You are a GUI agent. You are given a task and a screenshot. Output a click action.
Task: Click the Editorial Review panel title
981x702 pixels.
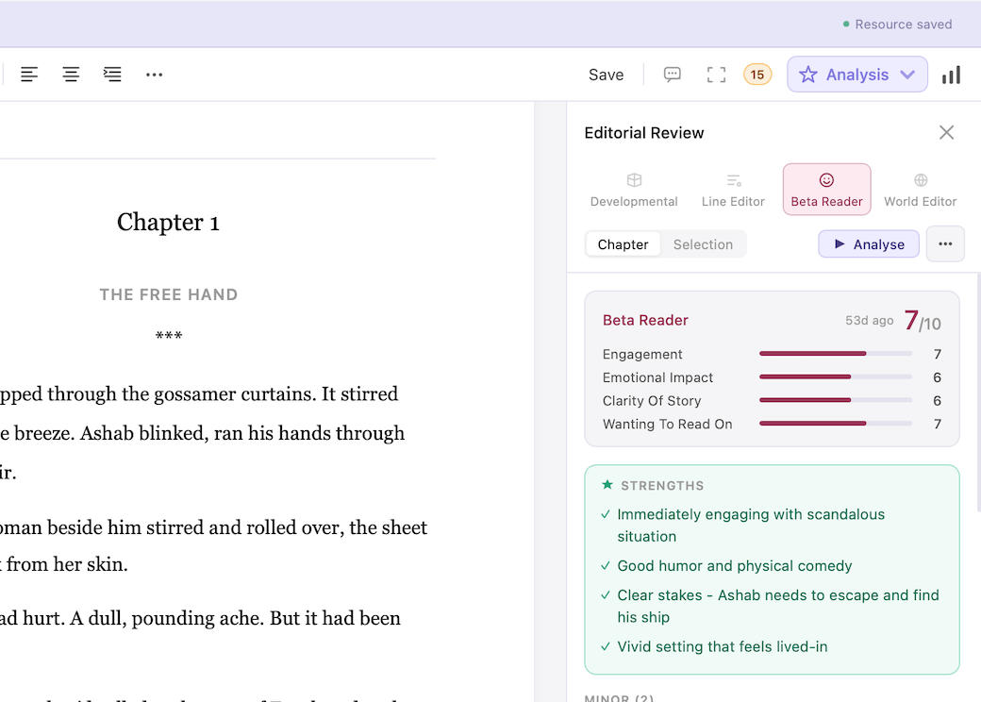643,133
